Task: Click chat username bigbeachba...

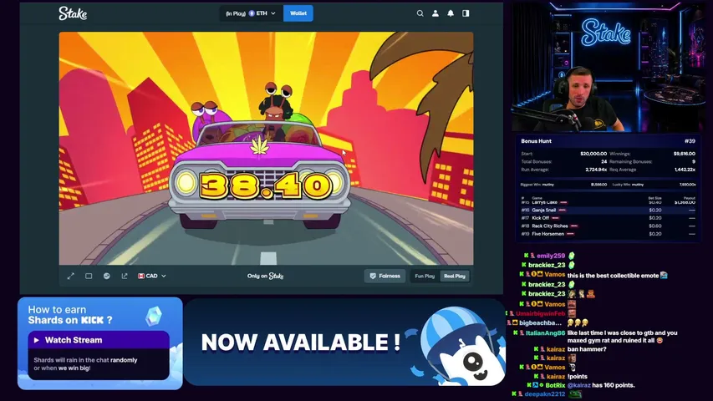Action: click(x=540, y=322)
